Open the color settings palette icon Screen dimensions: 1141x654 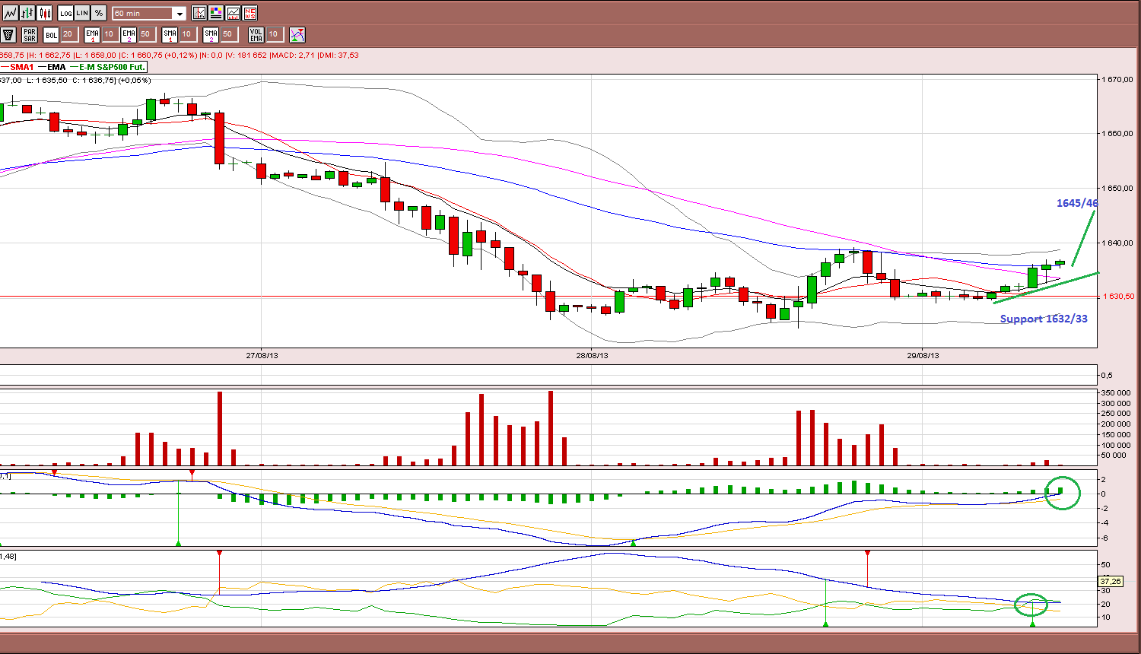[x=216, y=13]
